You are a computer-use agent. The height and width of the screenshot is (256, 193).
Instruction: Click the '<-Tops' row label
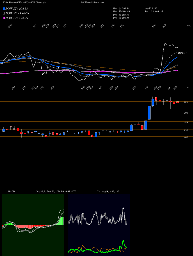(x=190, y=26)
